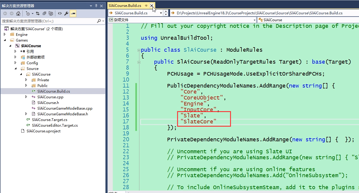The width and height of the screenshot is (359, 193).
Task: Expand the 引用 references node
Action: [16, 51]
